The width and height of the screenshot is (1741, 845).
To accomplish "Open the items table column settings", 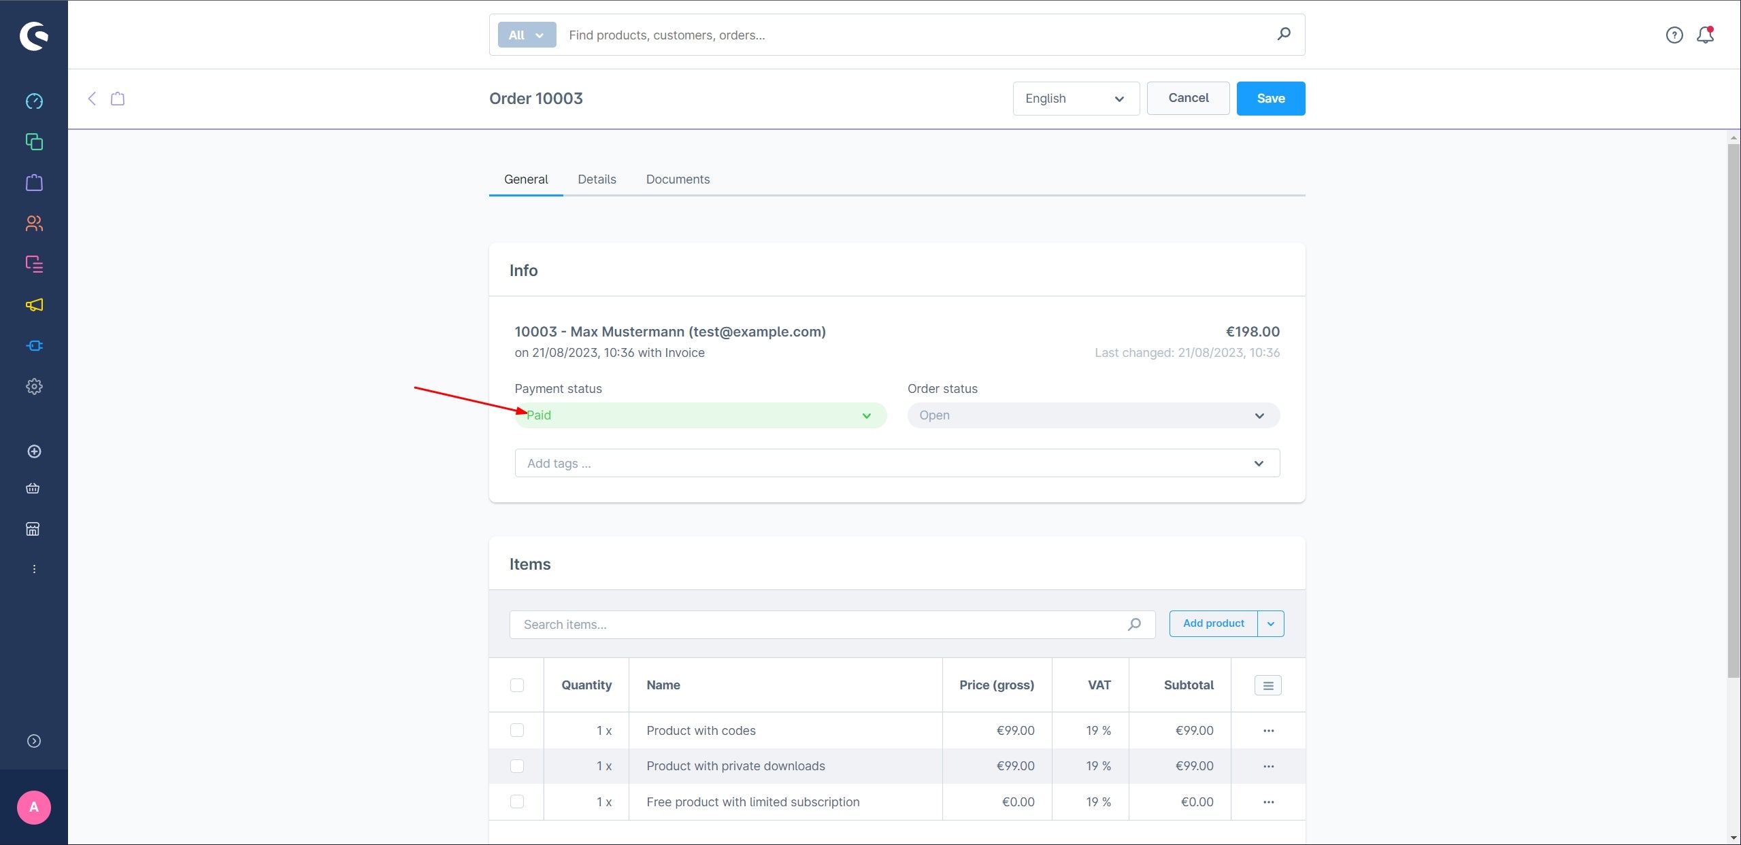I will click(1268, 685).
